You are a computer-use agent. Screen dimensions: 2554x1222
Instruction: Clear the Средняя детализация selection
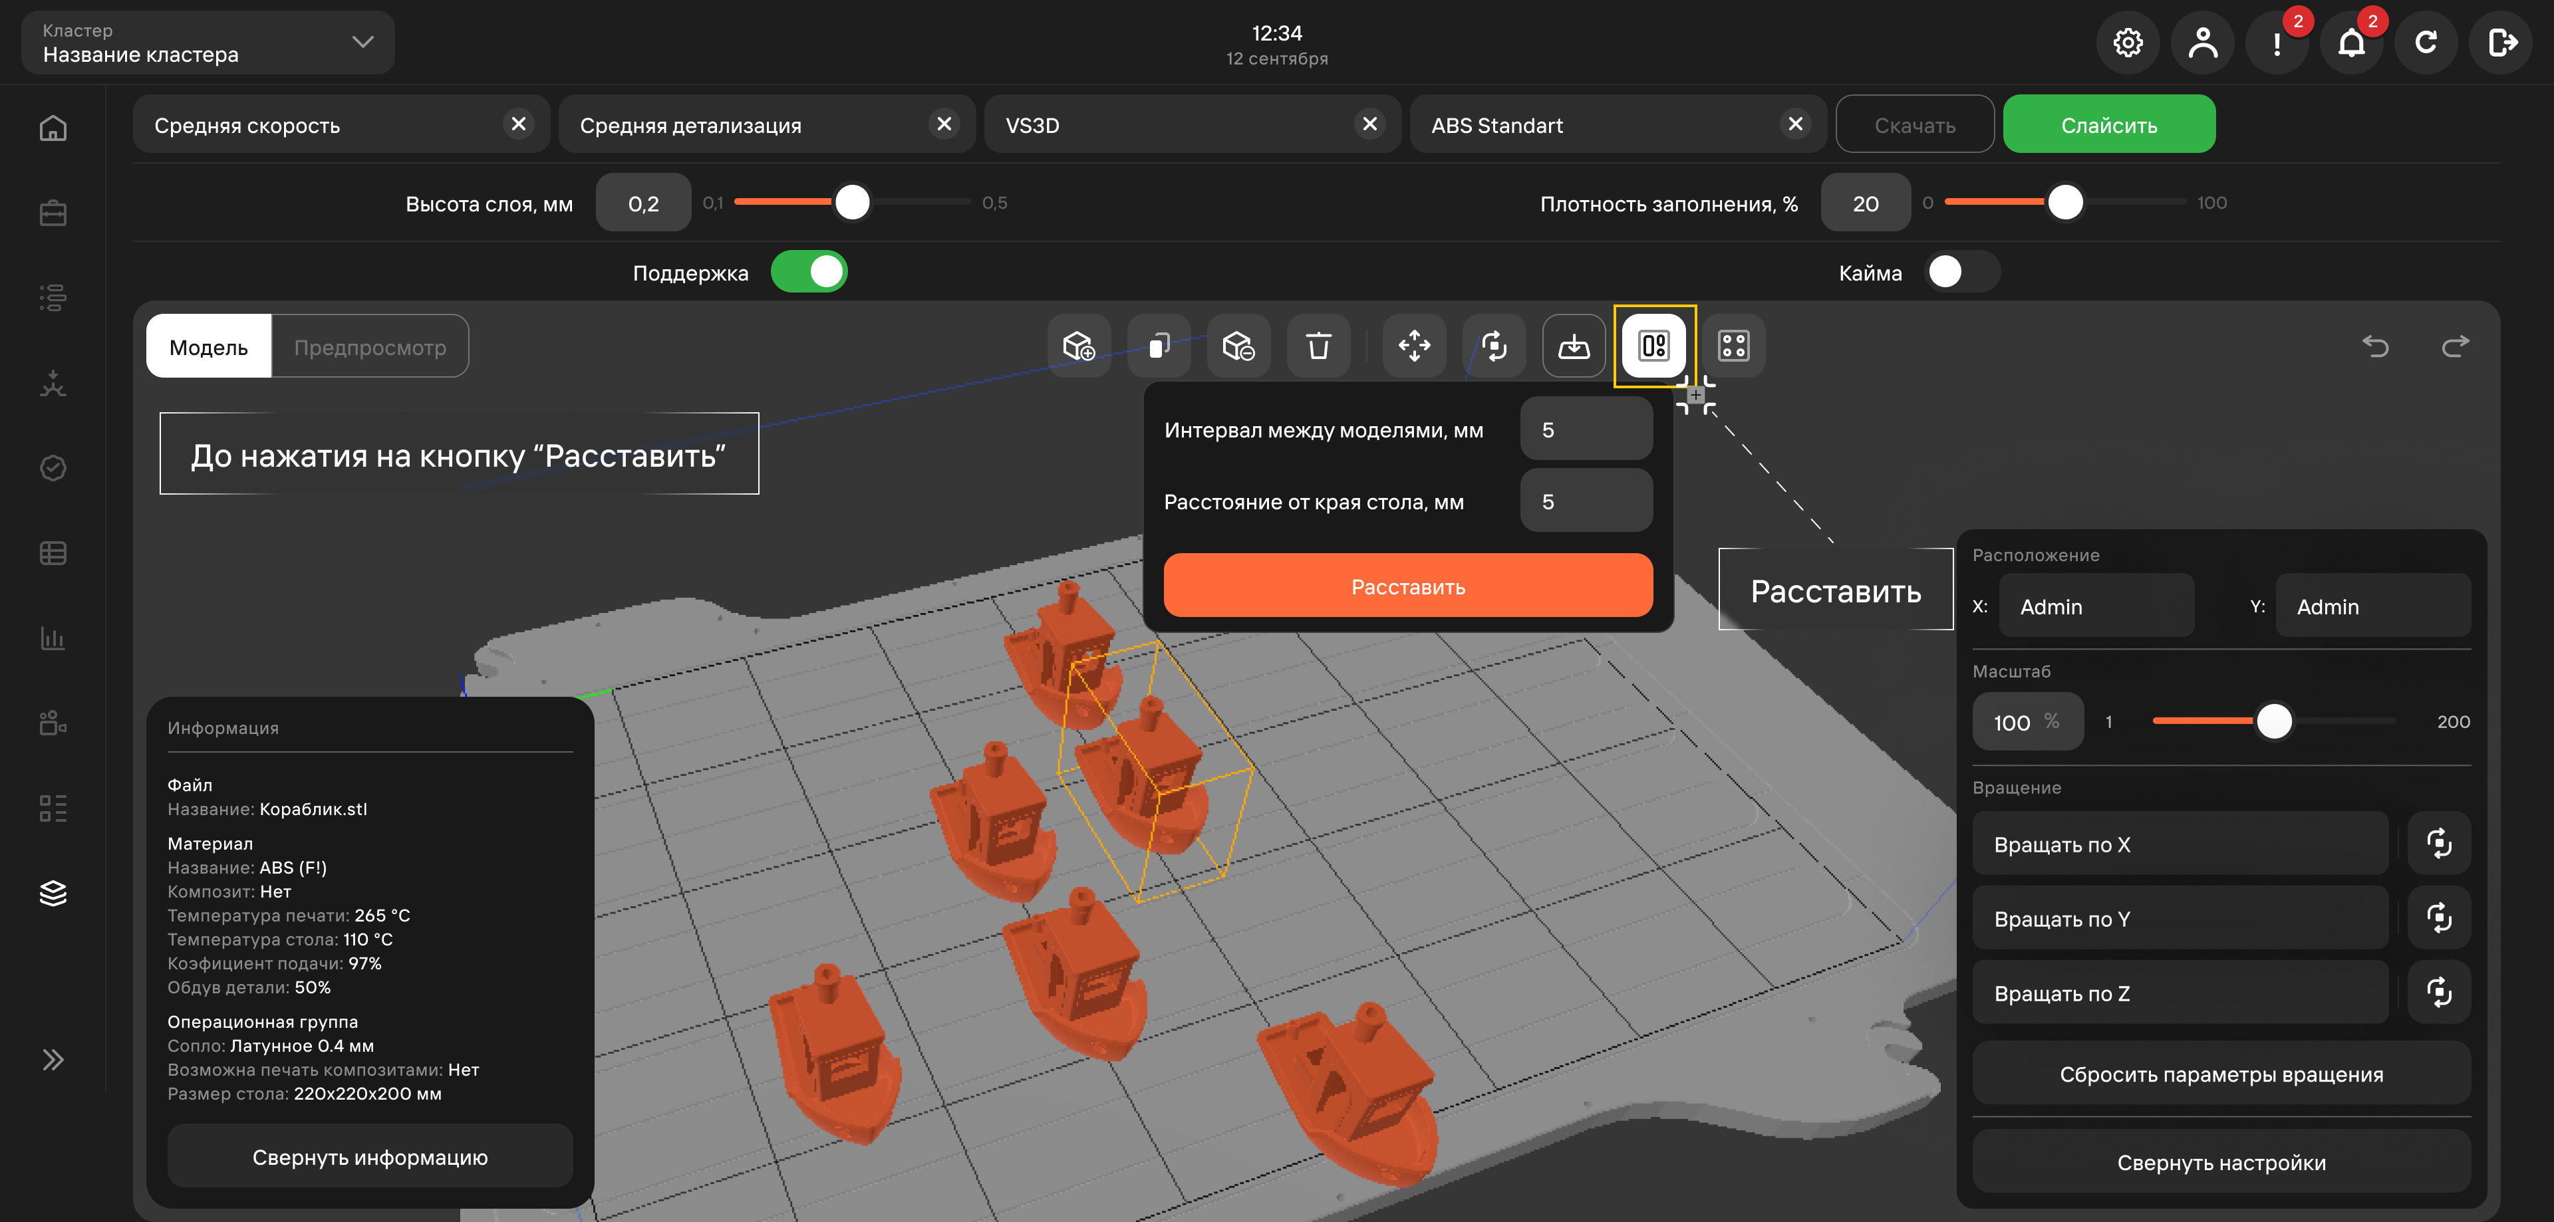tap(944, 124)
